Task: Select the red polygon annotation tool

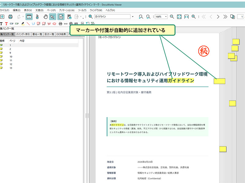Action: (x=49, y=24)
